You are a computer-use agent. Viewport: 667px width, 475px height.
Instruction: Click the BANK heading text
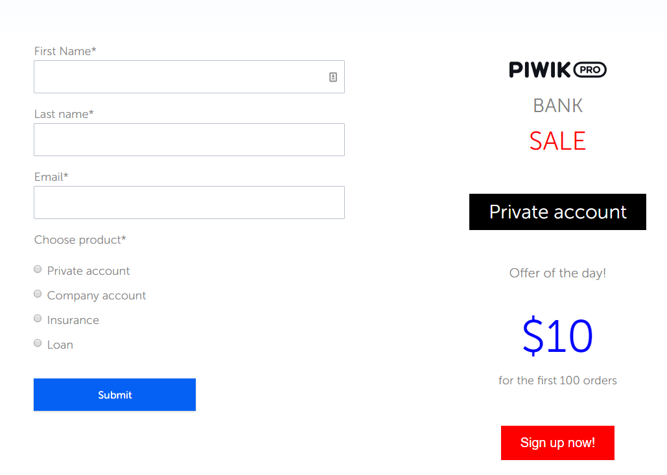[x=557, y=106]
